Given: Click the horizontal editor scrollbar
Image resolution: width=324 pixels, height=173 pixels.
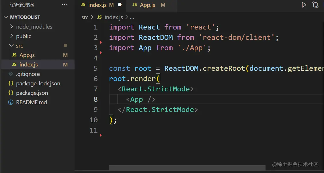Looking at the screenshot, I should 187,168.
